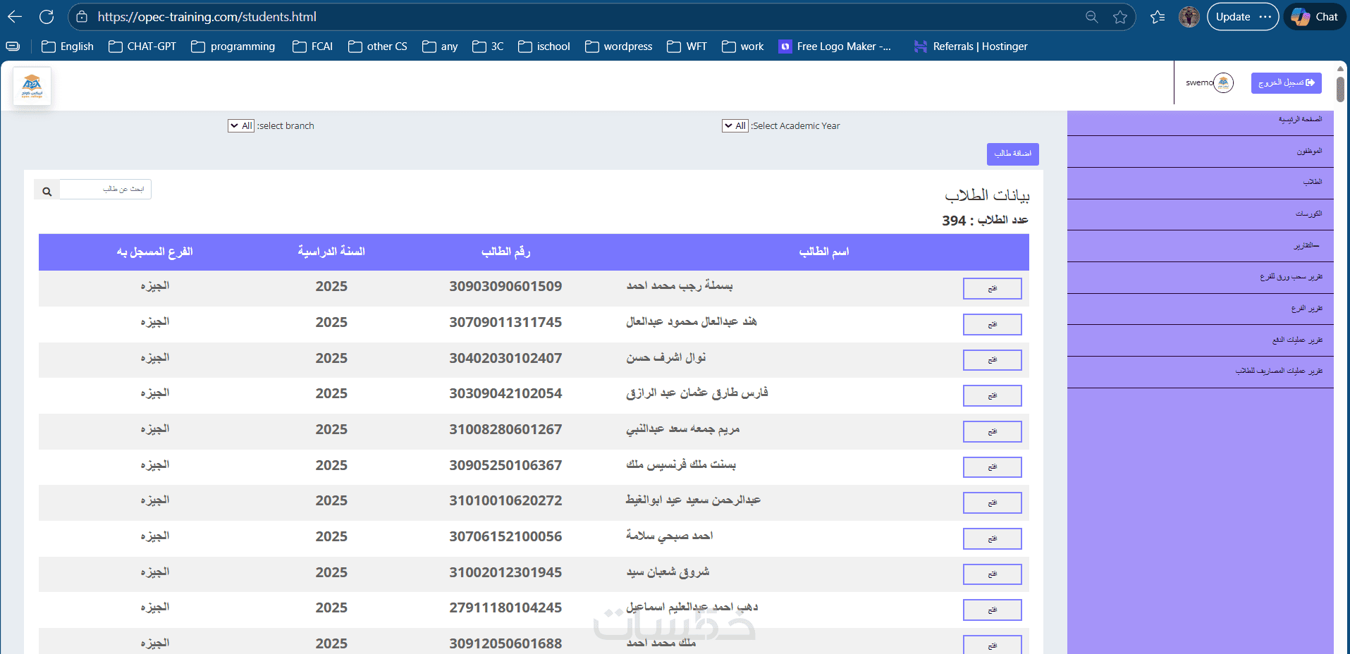
Task: Click افتح for student 31010010620272
Action: click(x=993, y=502)
